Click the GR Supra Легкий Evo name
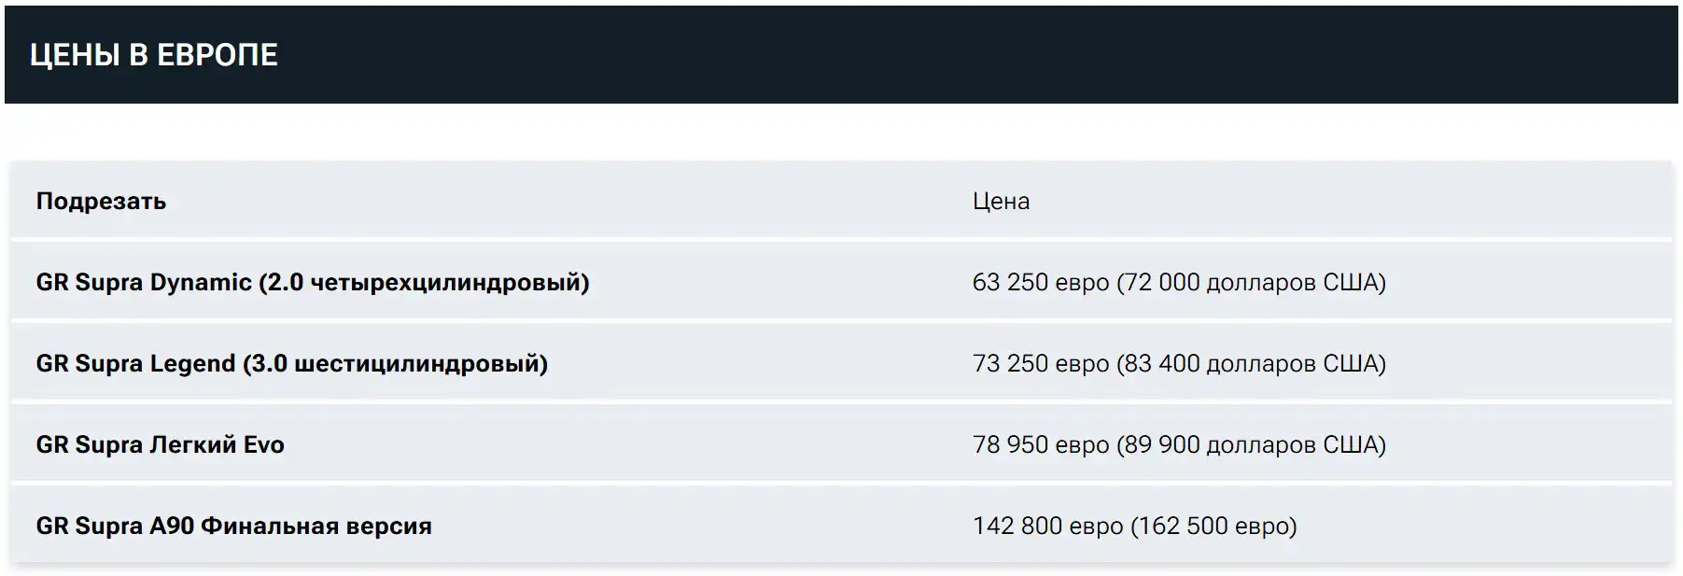1683x576 pixels. pos(160,444)
